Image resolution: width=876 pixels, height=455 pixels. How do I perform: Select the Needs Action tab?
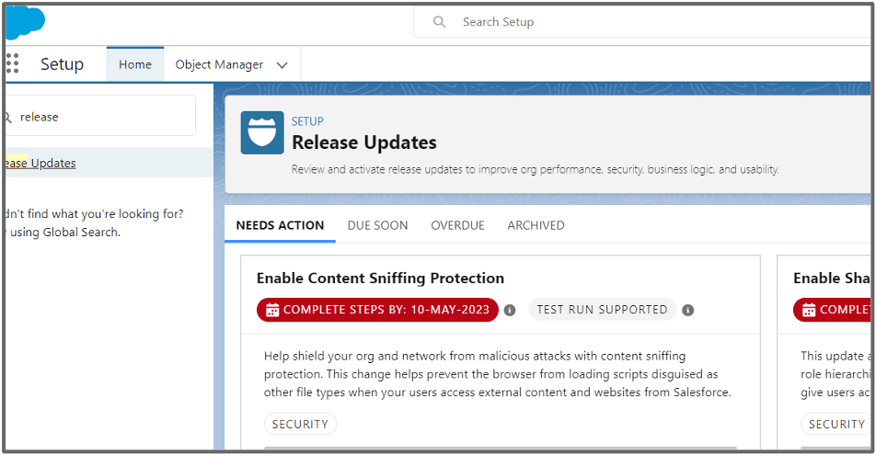pyautogui.click(x=280, y=225)
